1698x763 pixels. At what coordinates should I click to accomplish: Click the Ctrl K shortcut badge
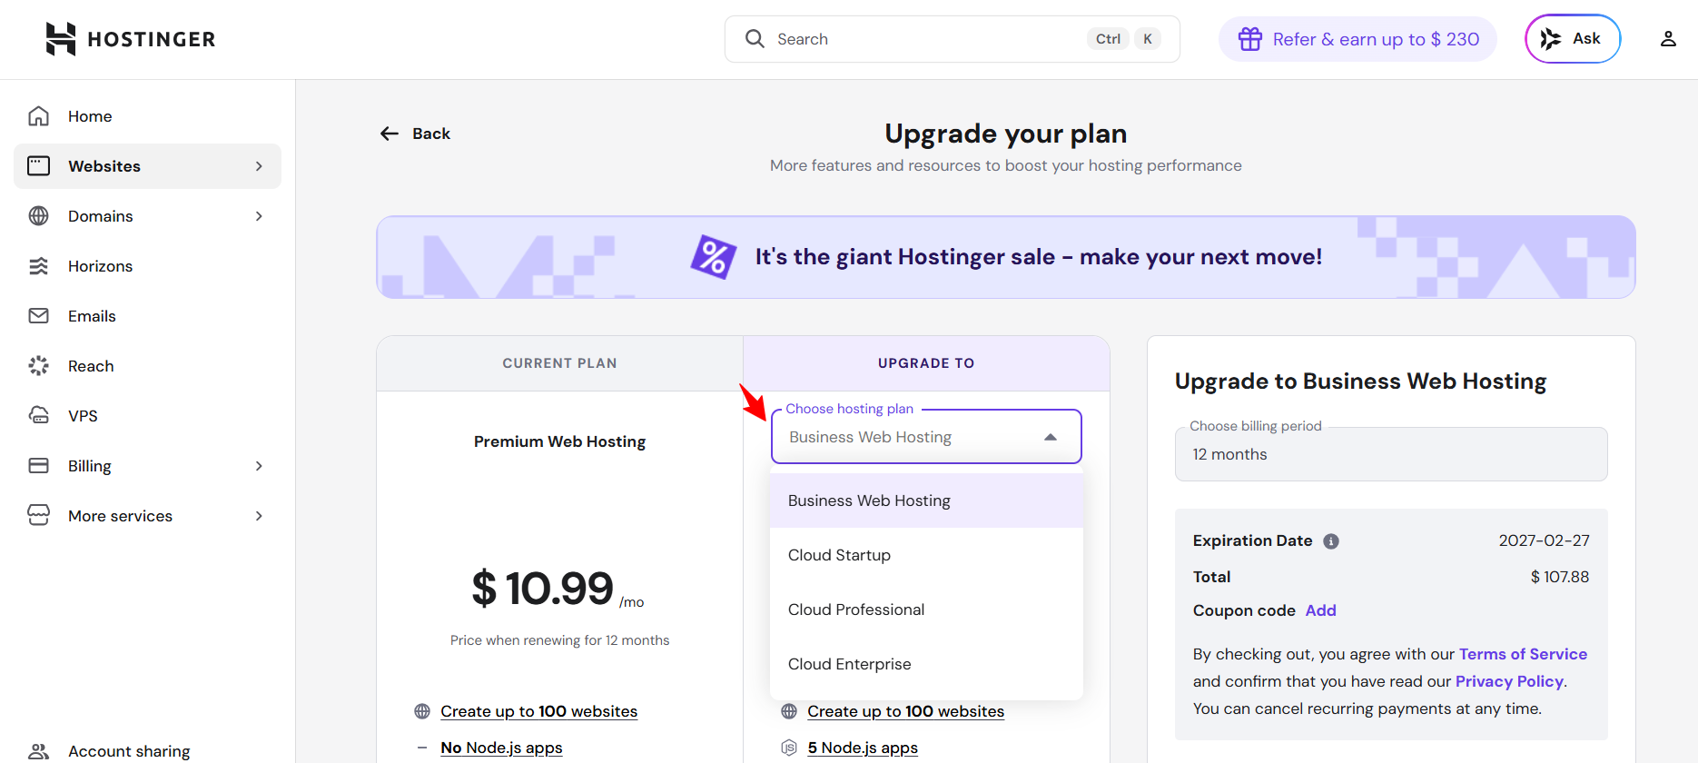pyautogui.click(x=1123, y=39)
